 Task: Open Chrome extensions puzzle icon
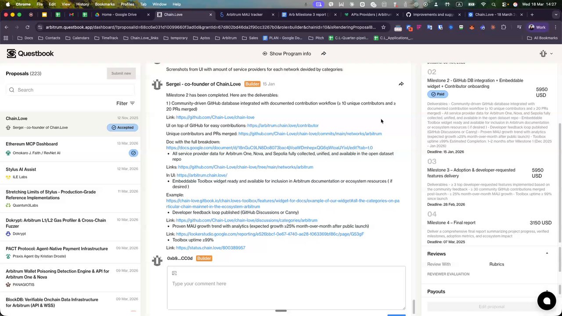504,27
